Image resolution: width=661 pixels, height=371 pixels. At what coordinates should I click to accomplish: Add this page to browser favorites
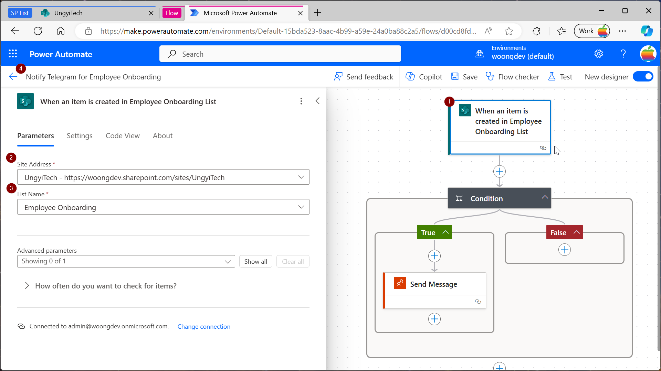[x=509, y=31]
